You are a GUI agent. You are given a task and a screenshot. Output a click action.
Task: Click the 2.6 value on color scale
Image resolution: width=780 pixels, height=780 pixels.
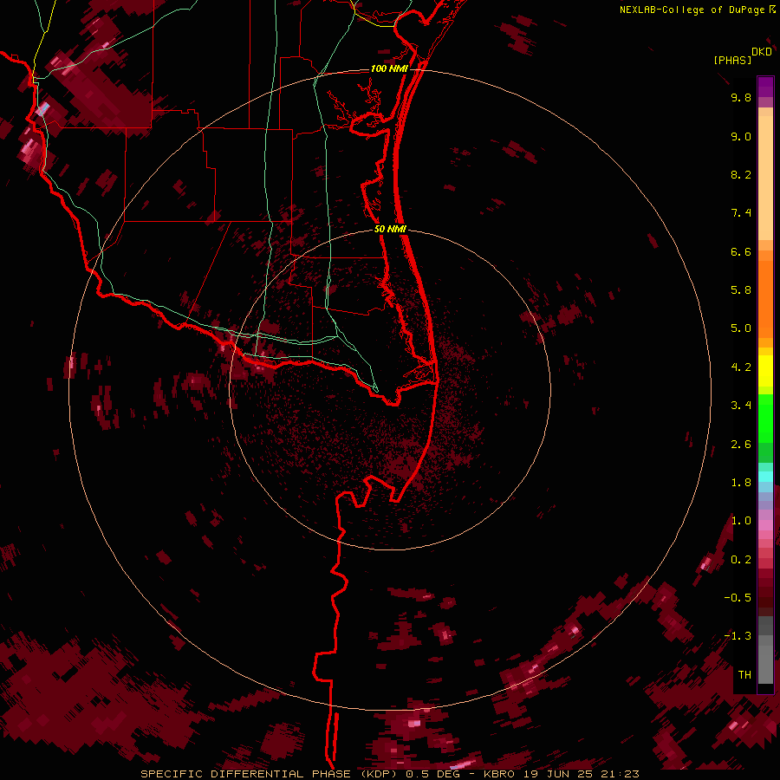click(x=741, y=445)
